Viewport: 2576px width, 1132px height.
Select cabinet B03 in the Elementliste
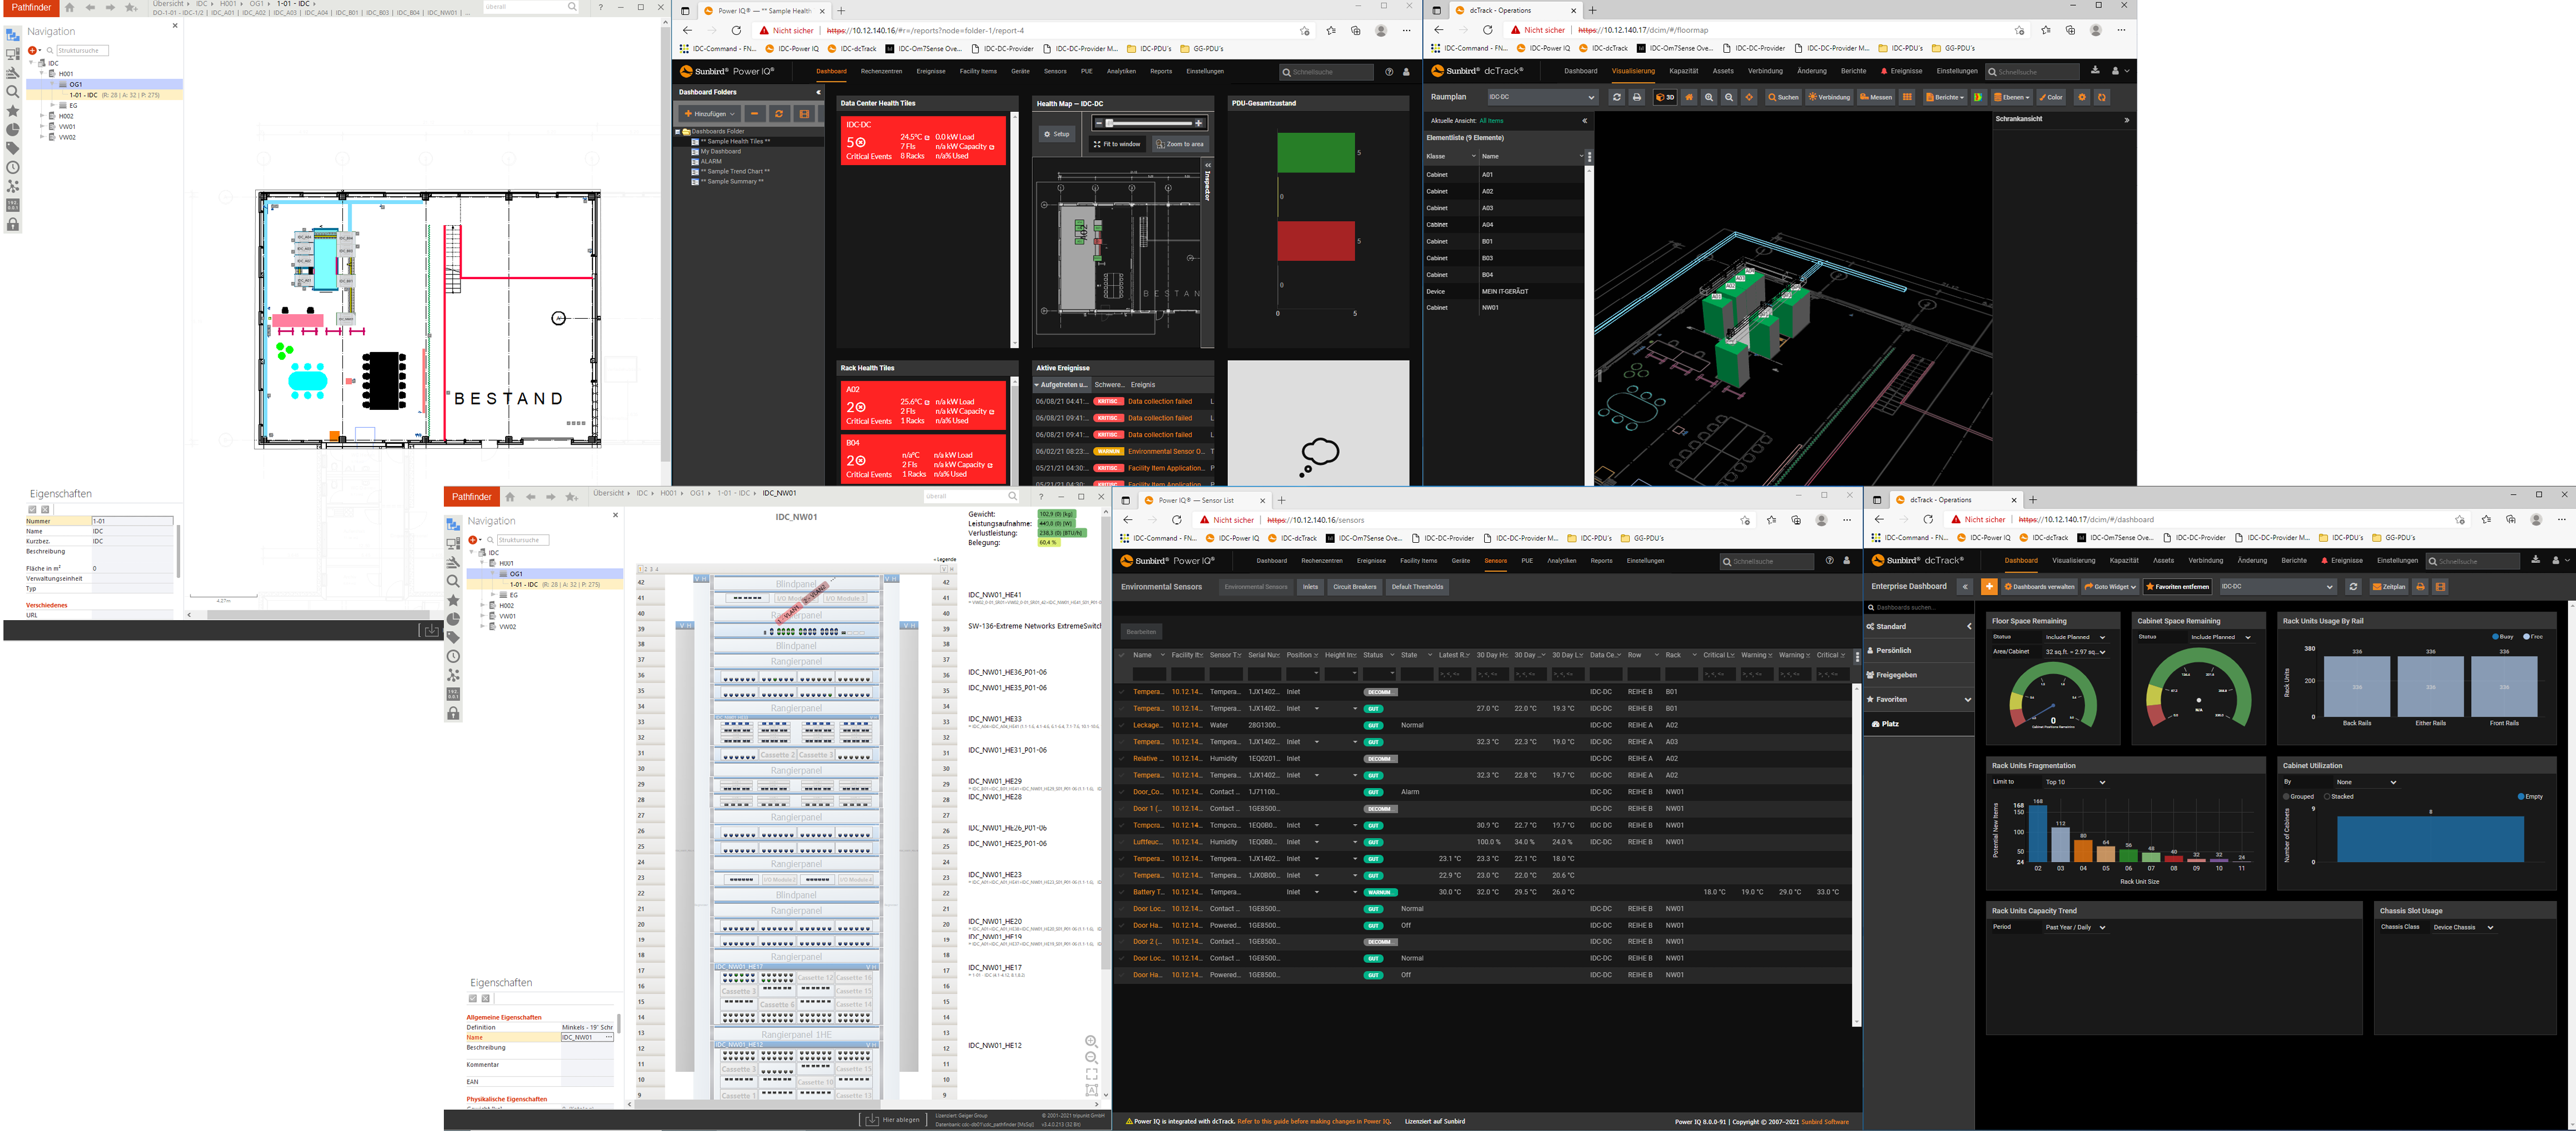[x=1504, y=258]
